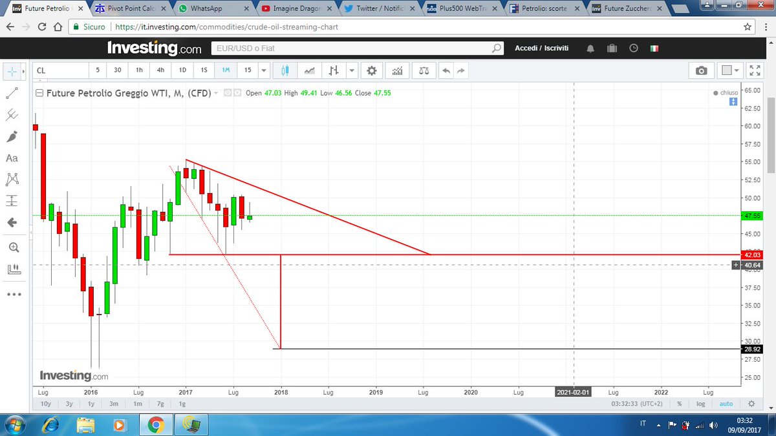
Task: Open the series legend dropdown arrow
Action: (216, 92)
